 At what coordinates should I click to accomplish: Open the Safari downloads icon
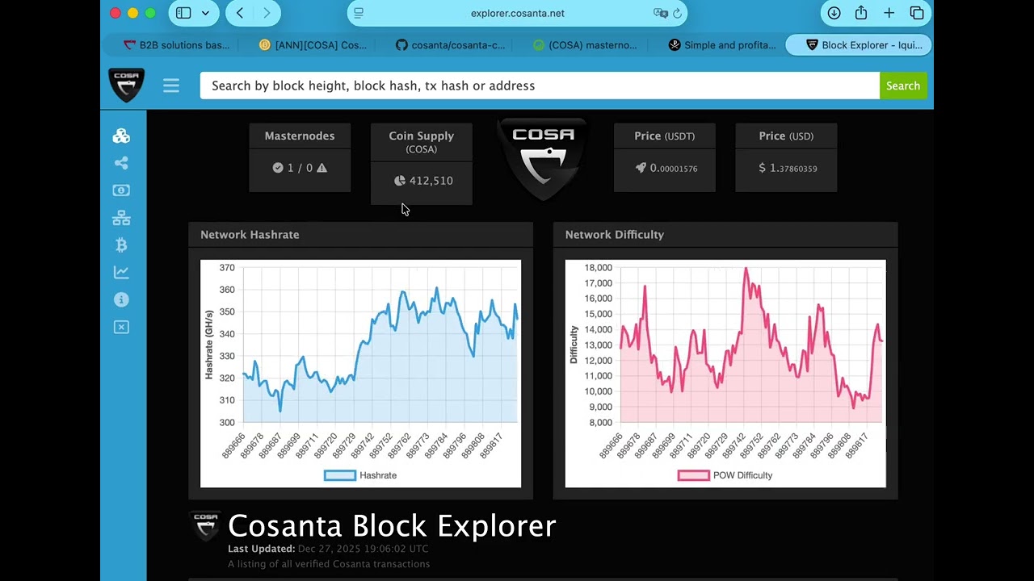(834, 13)
